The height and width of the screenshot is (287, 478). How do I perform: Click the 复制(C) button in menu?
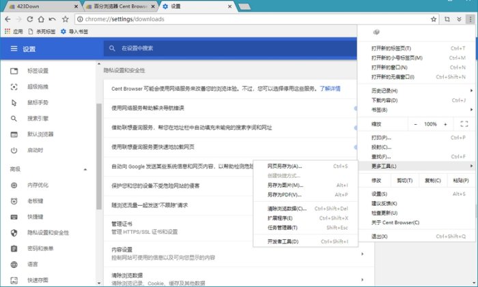point(433,181)
